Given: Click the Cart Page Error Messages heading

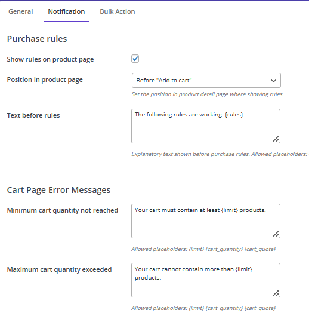Looking at the screenshot, I should point(58,190).
